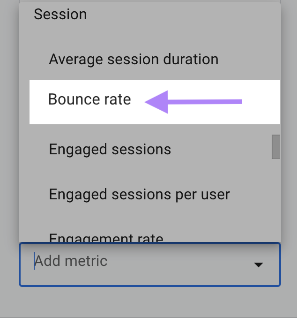The height and width of the screenshot is (318, 297).
Task: Click the metric list scrollbar thumb
Action: (276, 147)
